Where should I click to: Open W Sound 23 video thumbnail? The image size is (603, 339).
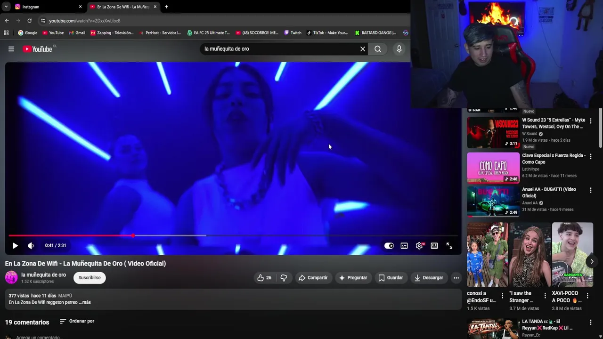[493, 133]
